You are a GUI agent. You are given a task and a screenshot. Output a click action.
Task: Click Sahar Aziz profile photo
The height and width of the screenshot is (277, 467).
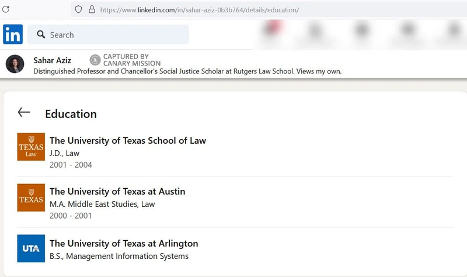tap(15, 64)
